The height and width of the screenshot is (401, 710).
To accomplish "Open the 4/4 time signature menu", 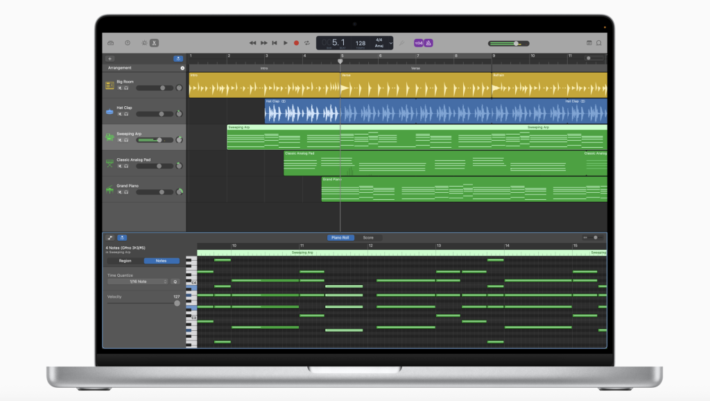I will point(379,40).
